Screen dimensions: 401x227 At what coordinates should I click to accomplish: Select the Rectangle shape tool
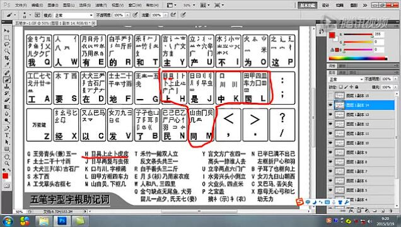tap(7, 149)
